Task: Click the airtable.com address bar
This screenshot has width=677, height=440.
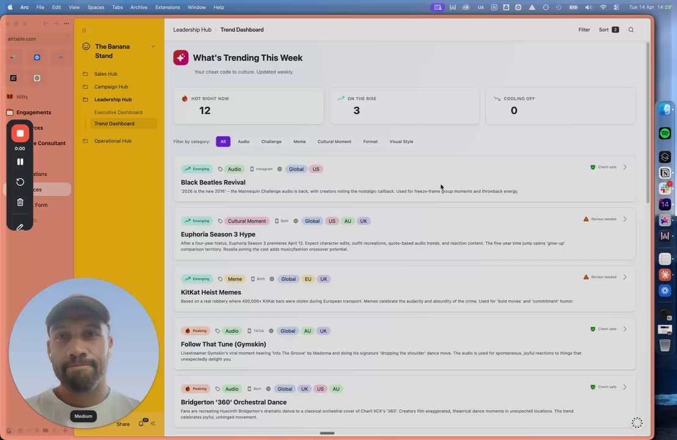Action: (38, 39)
